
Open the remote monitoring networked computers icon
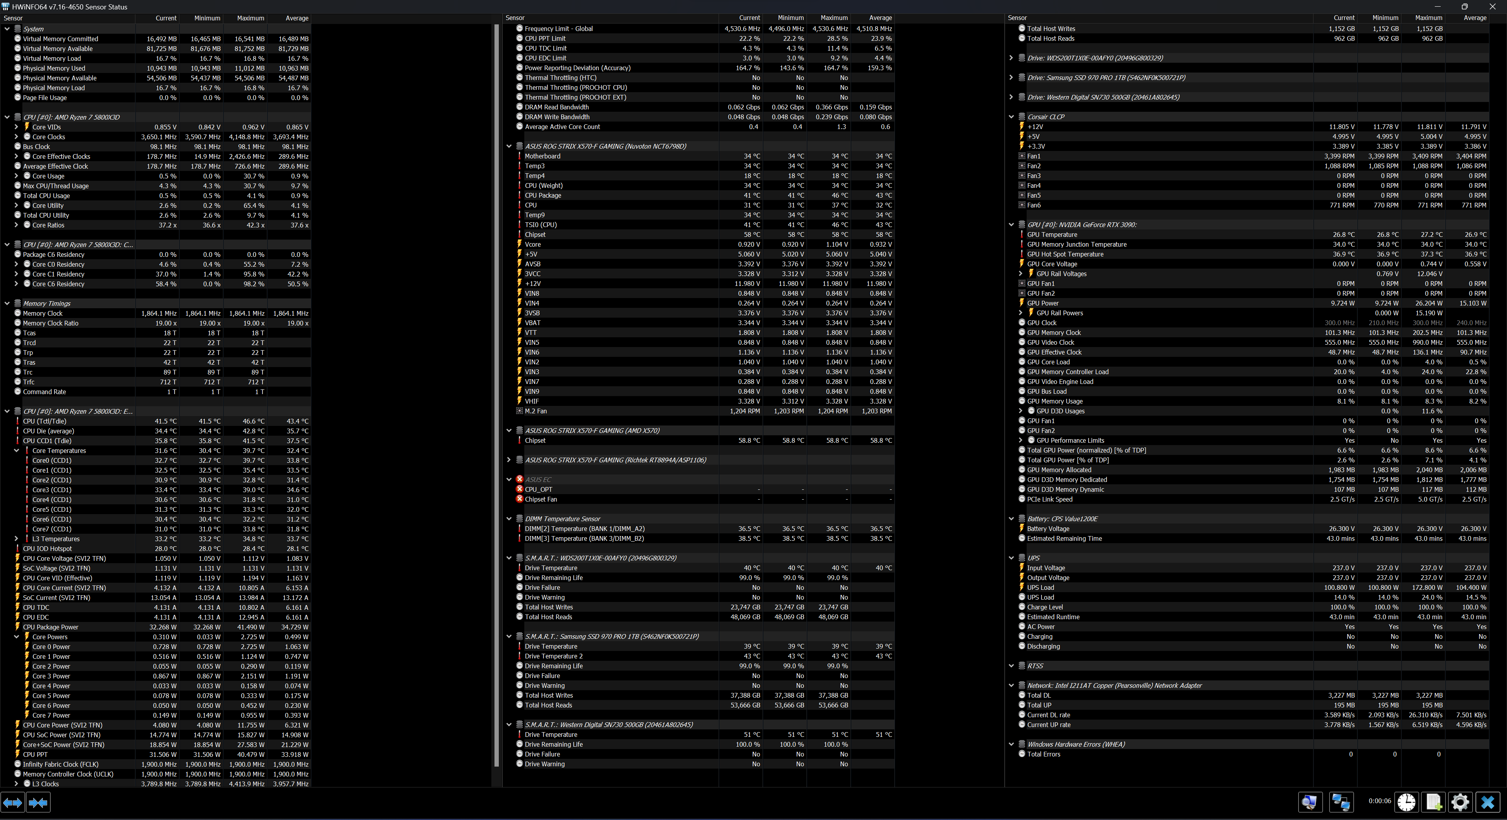(x=1341, y=802)
